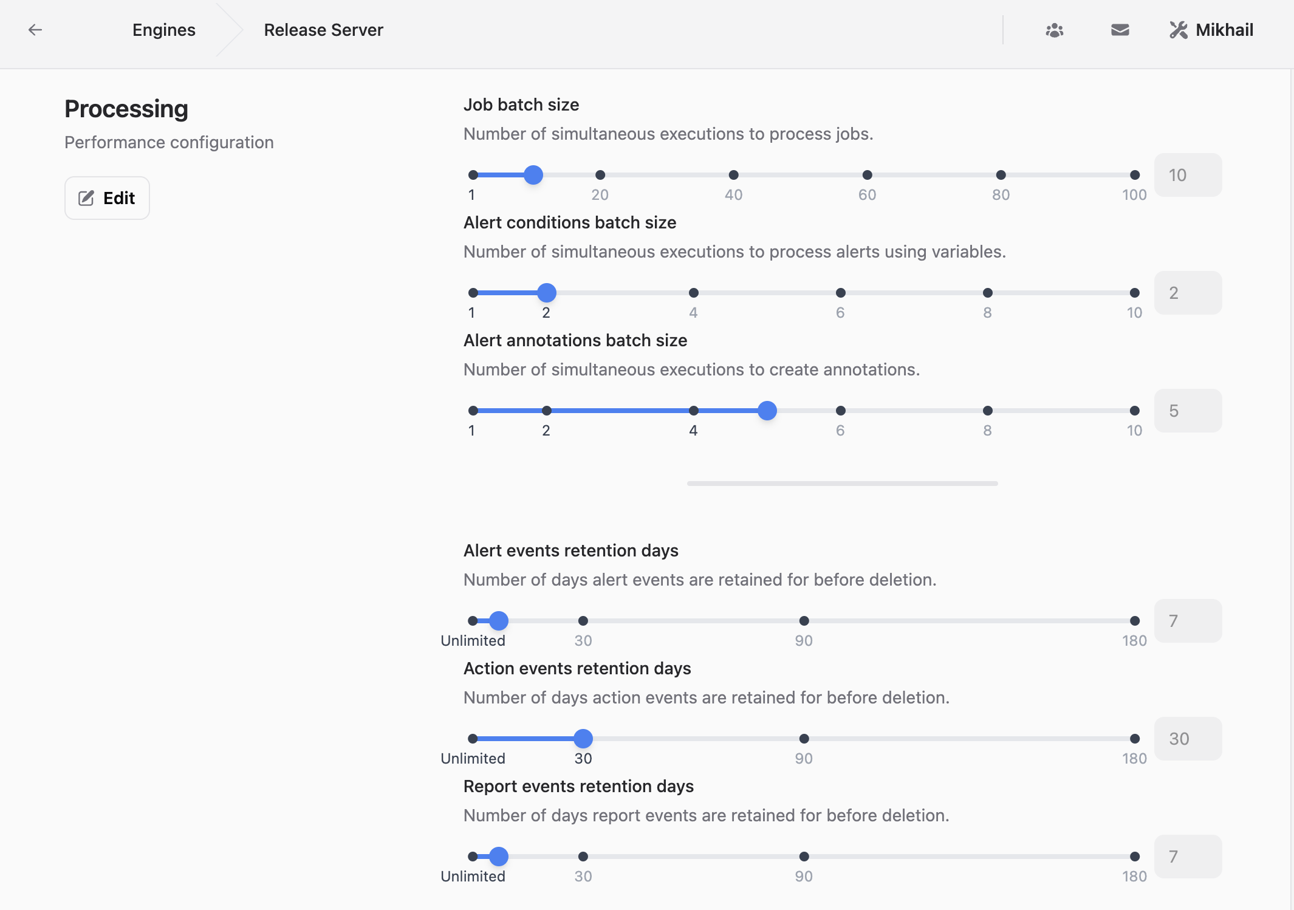Set Alert events retention to 90 mark
Screen dimensions: 1294x910
click(804, 621)
